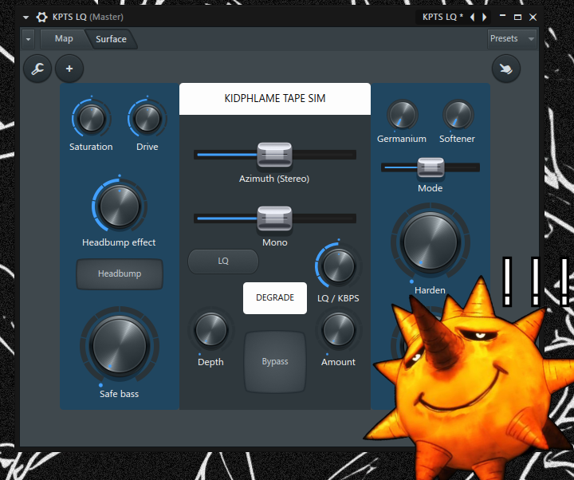The image size is (574, 480).
Task: Click the hand pointer icon button
Action: click(506, 69)
